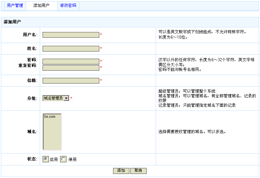This screenshot has width=260, height=178.
Task: Select for.com in the 域名 list
Action: [x=50, y=117]
